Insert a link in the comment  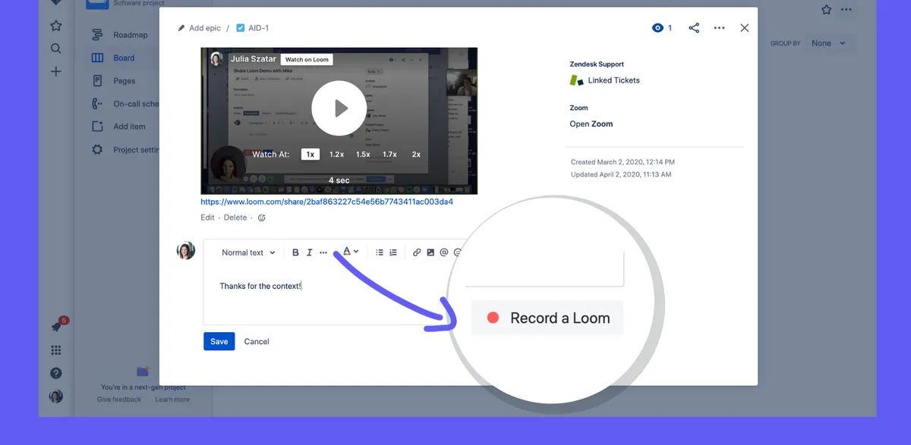point(417,252)
